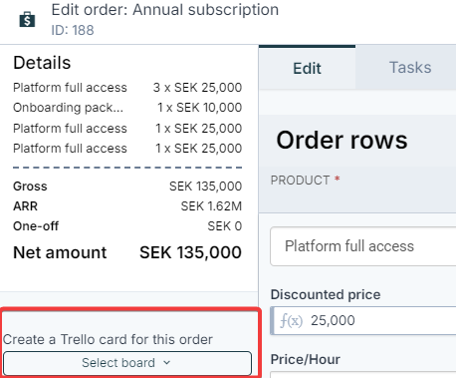Switch to the Tasks tab
Screen dimensions: 456x378
[x=410, y=68]
